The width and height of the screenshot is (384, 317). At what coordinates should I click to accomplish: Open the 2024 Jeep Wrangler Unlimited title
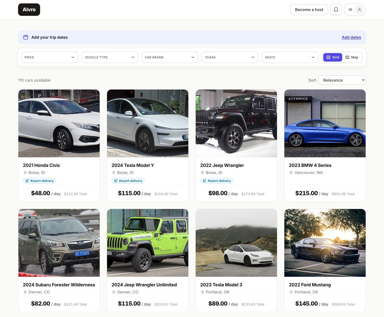(144, 285)
